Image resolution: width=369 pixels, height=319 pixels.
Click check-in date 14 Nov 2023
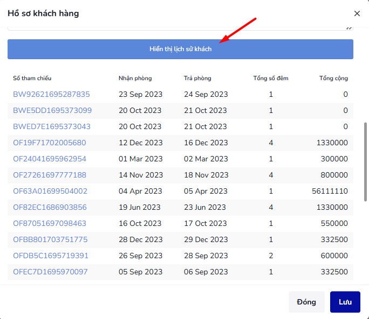pyautogui.click(x=141, y=175)
